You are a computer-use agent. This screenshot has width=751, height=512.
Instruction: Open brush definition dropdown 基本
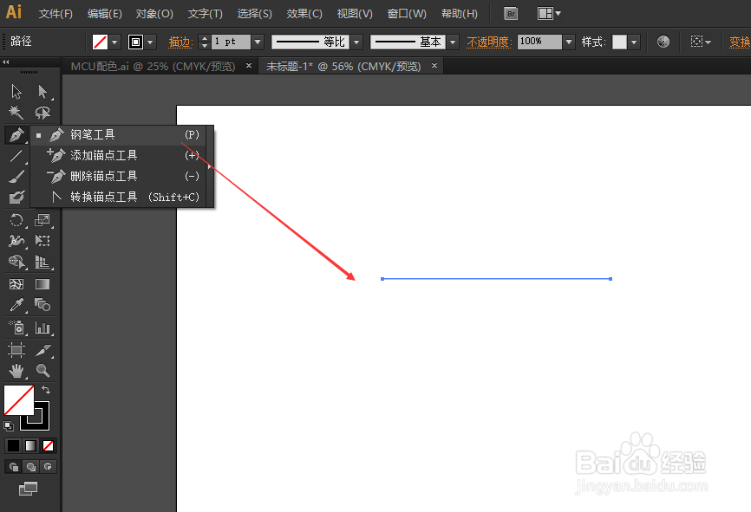click(453, 42)
